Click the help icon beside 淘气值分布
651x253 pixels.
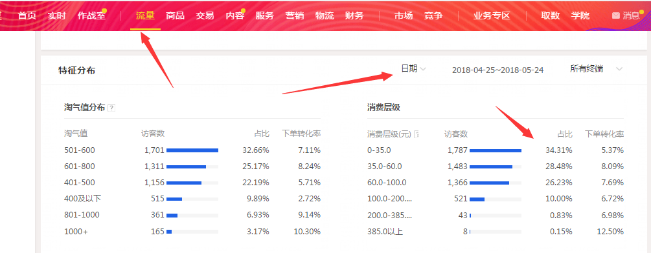click(111, 108)
